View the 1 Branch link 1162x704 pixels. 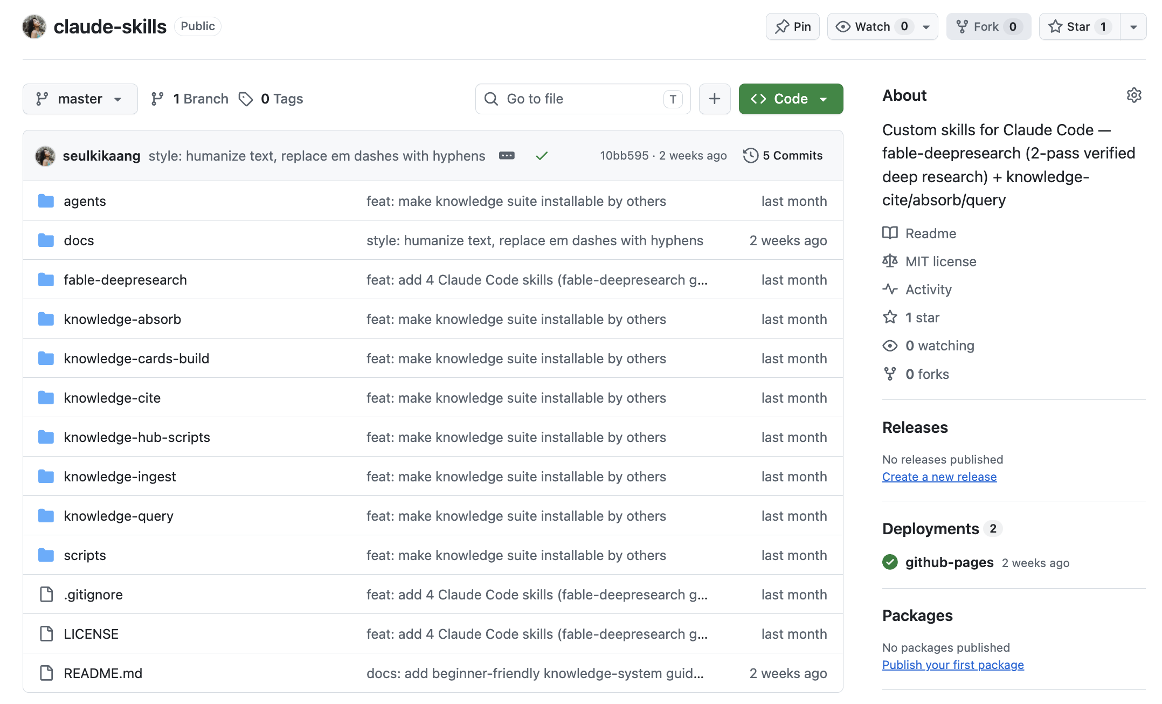click(190, 99)
